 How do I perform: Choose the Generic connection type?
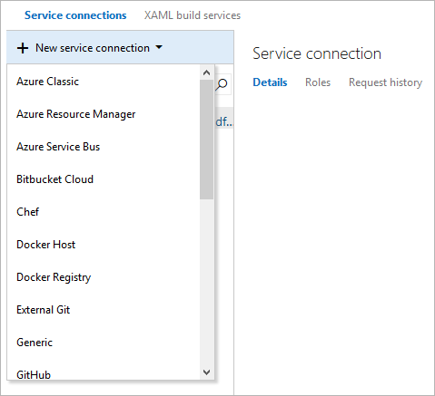point(104,343)
